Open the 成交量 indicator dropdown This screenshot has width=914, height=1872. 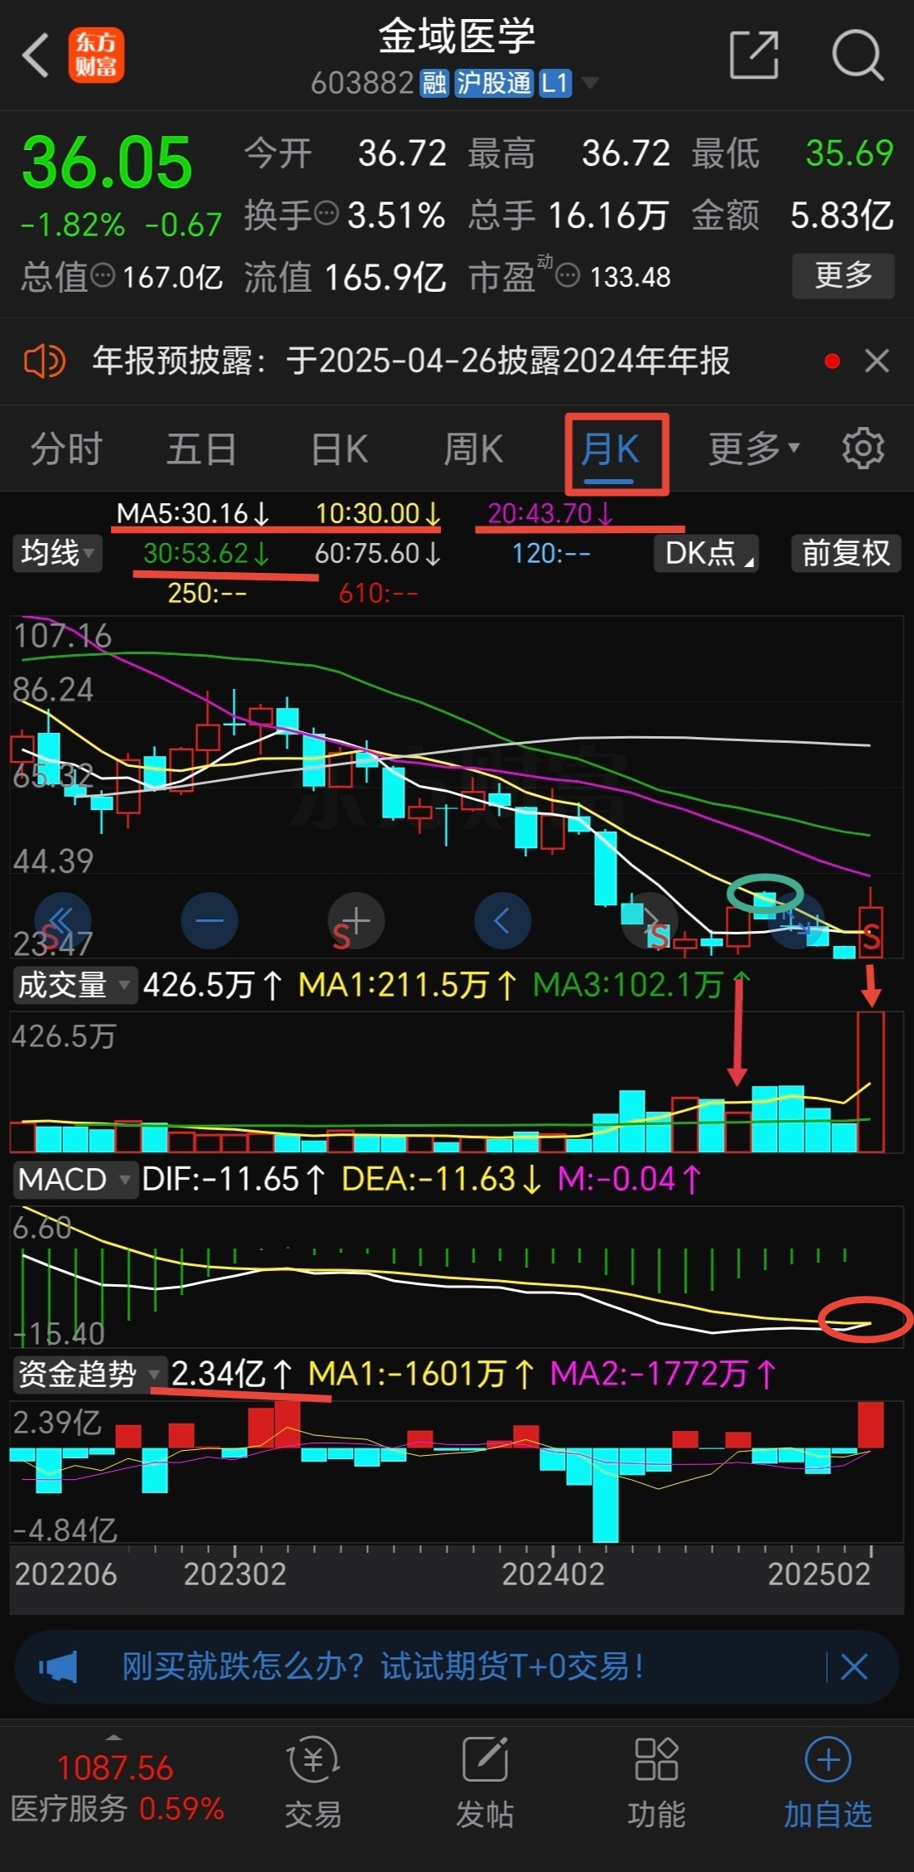74,986
